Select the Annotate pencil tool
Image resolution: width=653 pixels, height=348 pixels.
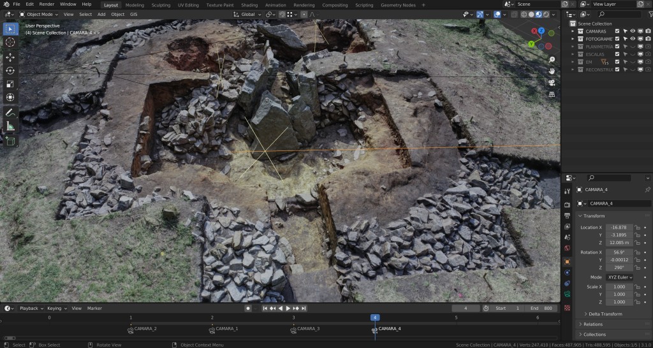click(10, 112)
